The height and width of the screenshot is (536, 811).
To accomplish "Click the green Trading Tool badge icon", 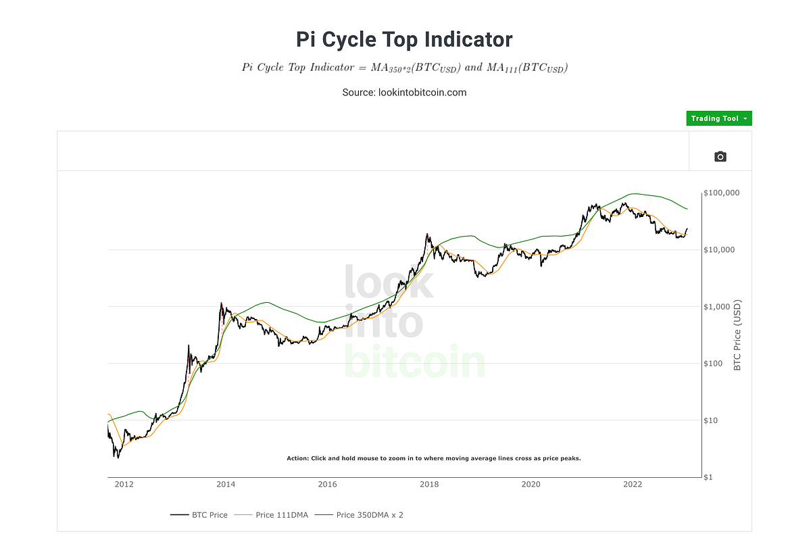I will (x=718, y=118).
